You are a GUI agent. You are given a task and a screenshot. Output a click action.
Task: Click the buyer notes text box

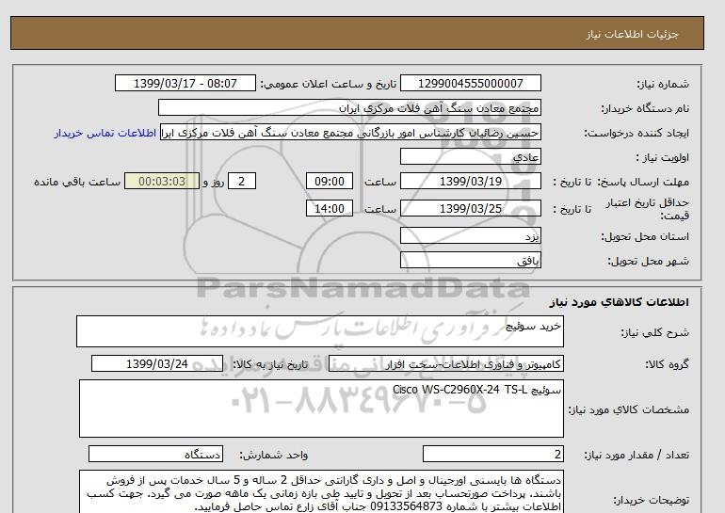(x=321, y=491)
